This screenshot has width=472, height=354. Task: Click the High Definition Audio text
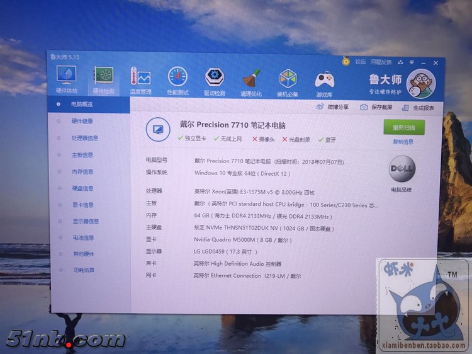tap(237, 264)
